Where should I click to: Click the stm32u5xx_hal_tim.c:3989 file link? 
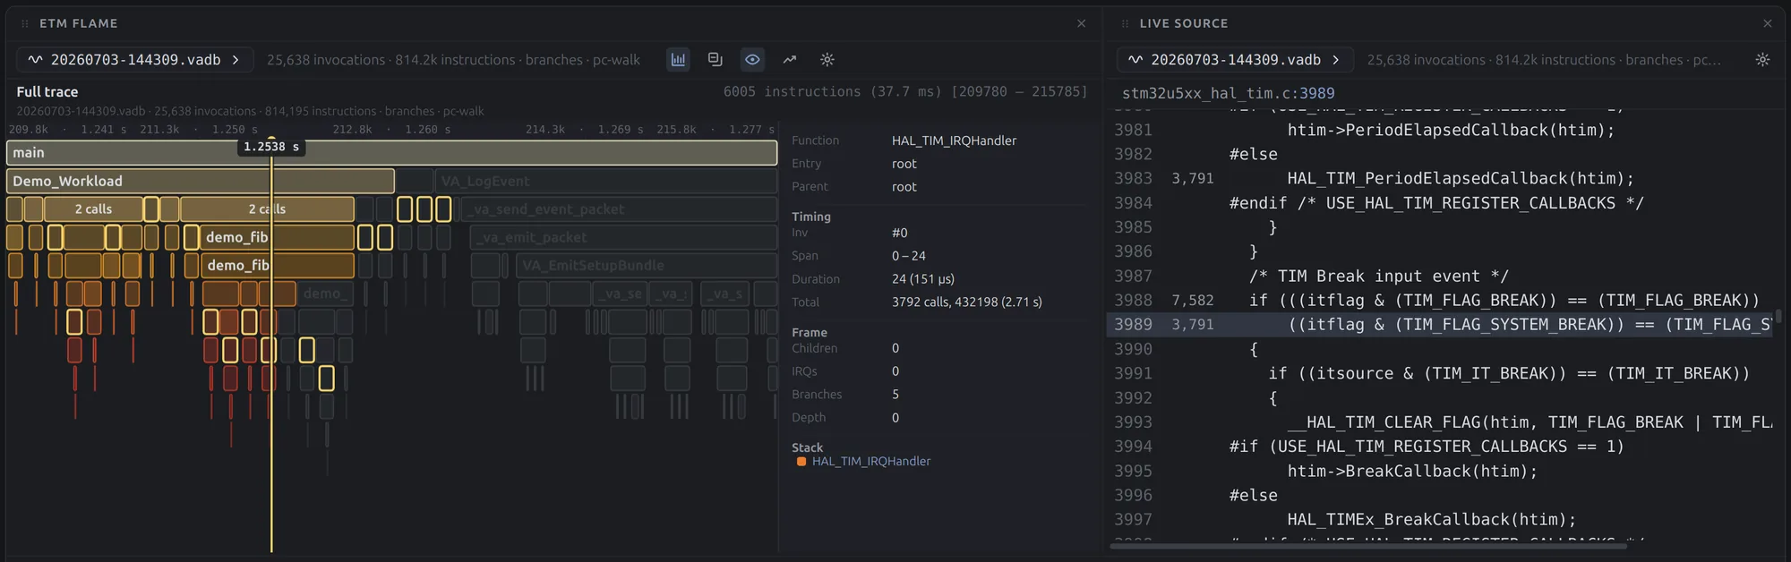tap(1228, 93)
